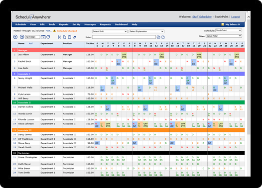Click the Staff Scheduler user link
The height and width of the screenshot is (188, 262).
[x=202, y=17]
